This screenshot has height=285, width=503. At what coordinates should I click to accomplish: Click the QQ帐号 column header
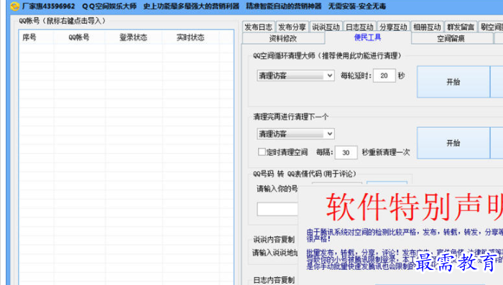point(79,37)
